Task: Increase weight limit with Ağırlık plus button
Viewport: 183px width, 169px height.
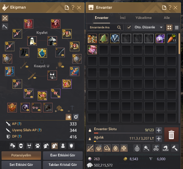Action: pos(159,139)
